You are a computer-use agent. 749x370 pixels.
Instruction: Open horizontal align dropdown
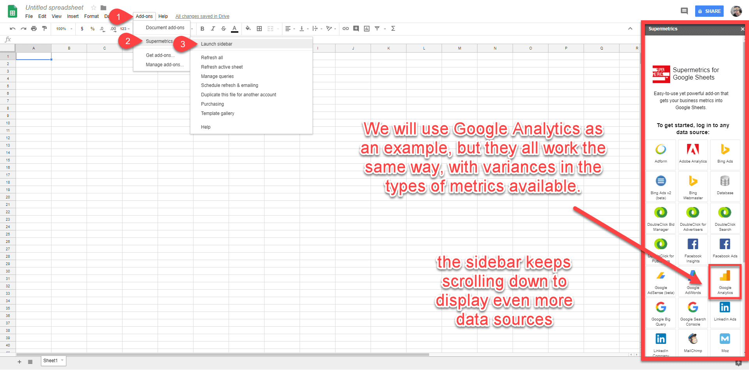click(x=290, y=28)
